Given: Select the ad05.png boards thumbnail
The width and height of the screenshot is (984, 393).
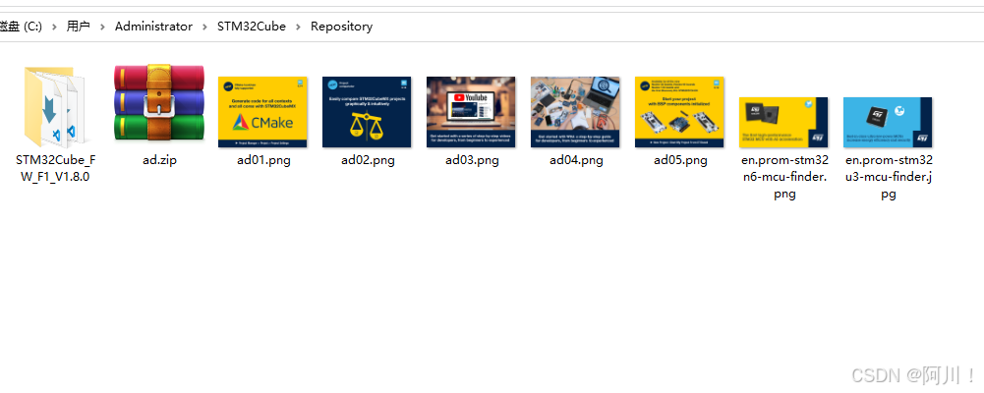Looking at the screenshot, I should click(679, 112).
